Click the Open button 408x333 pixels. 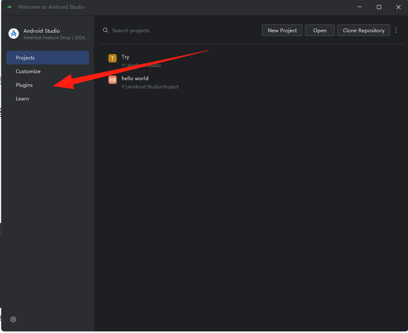coord(319,31)
